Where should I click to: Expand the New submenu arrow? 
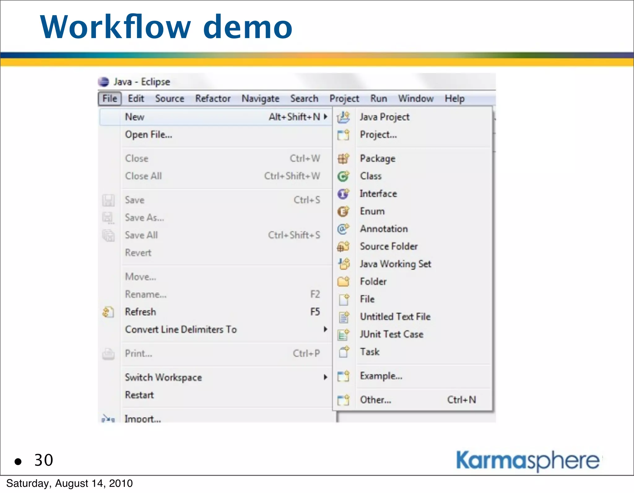coord(325,117)
